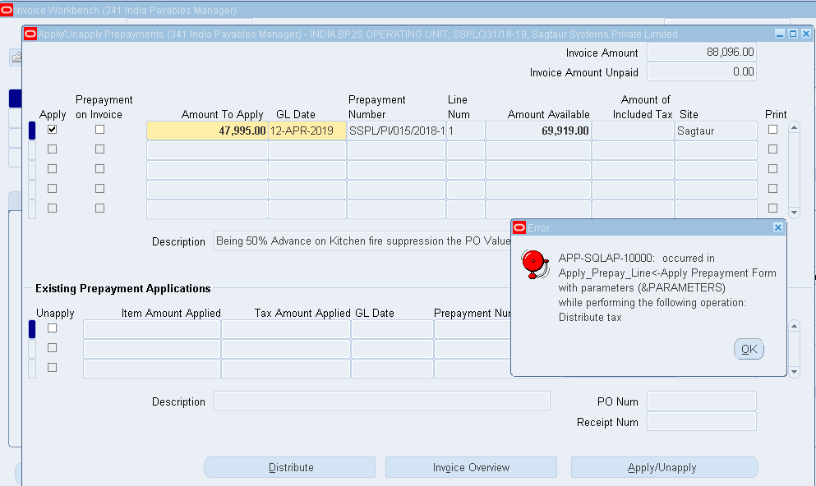Click the Oracle icon on the Apply/Unapply Prepayments window

[30, 34]
